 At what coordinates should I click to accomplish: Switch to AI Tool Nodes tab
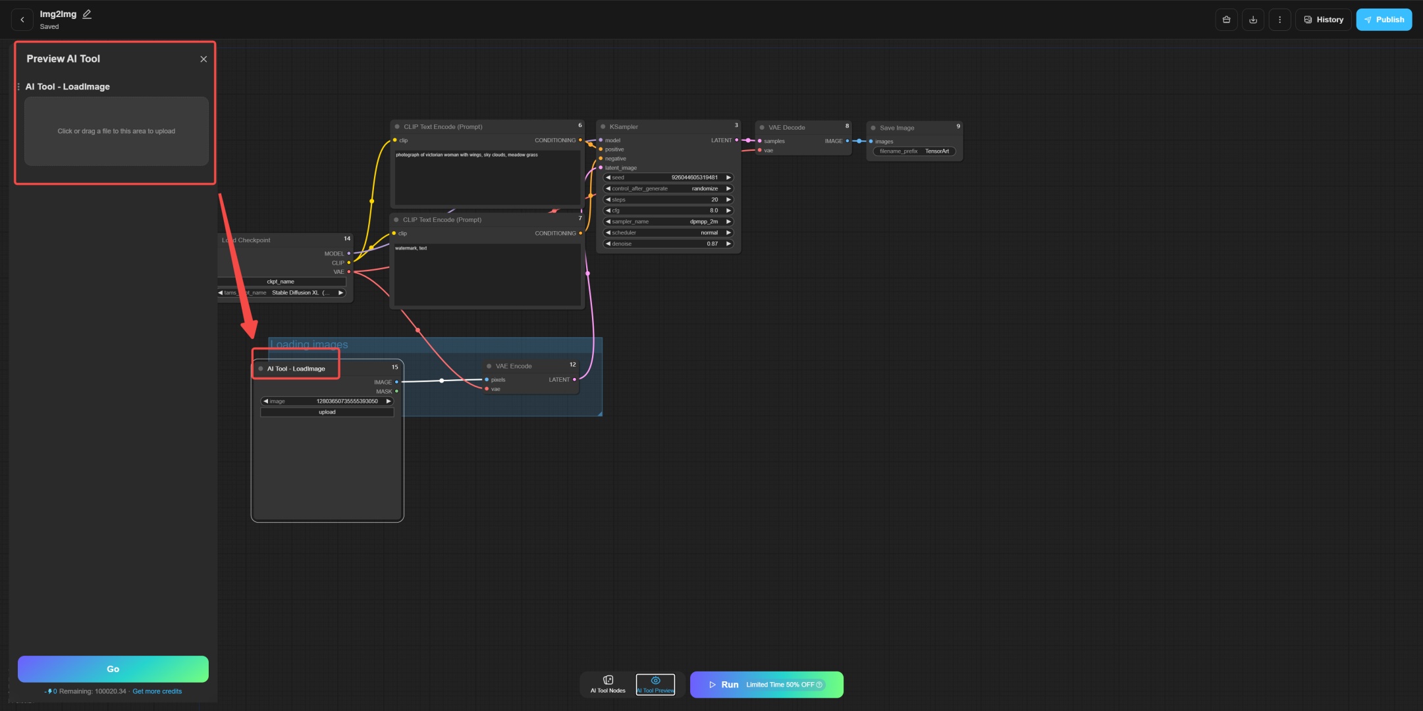click(608, 684)
